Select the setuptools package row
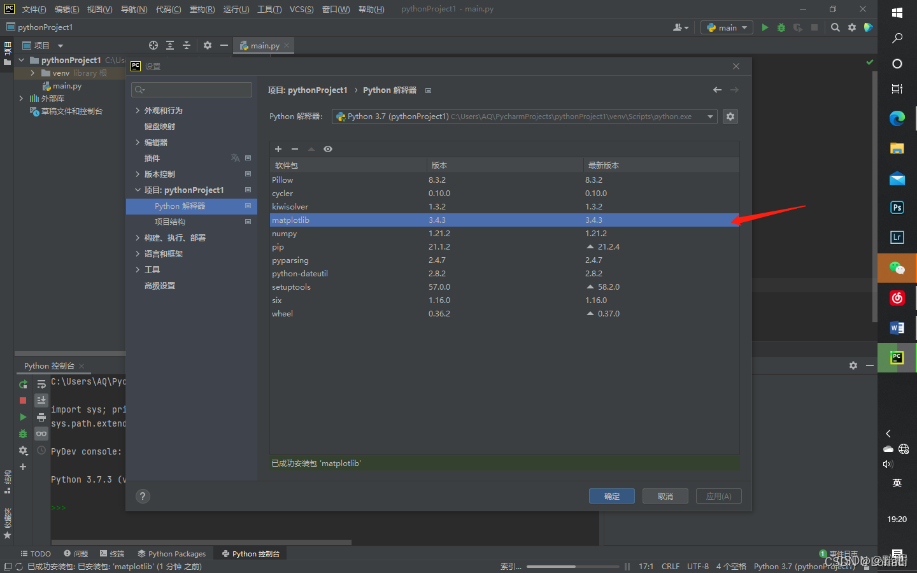Screen dimensions: 917x573 pyautogui.click(x=504, y=286)
